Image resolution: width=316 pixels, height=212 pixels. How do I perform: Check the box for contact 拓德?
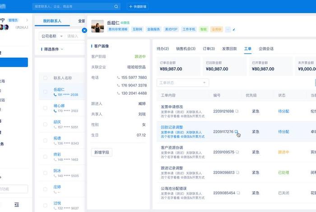point(45,141)
